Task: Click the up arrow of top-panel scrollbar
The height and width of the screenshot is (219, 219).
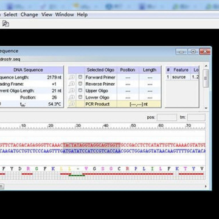Action: pos(206,66)
